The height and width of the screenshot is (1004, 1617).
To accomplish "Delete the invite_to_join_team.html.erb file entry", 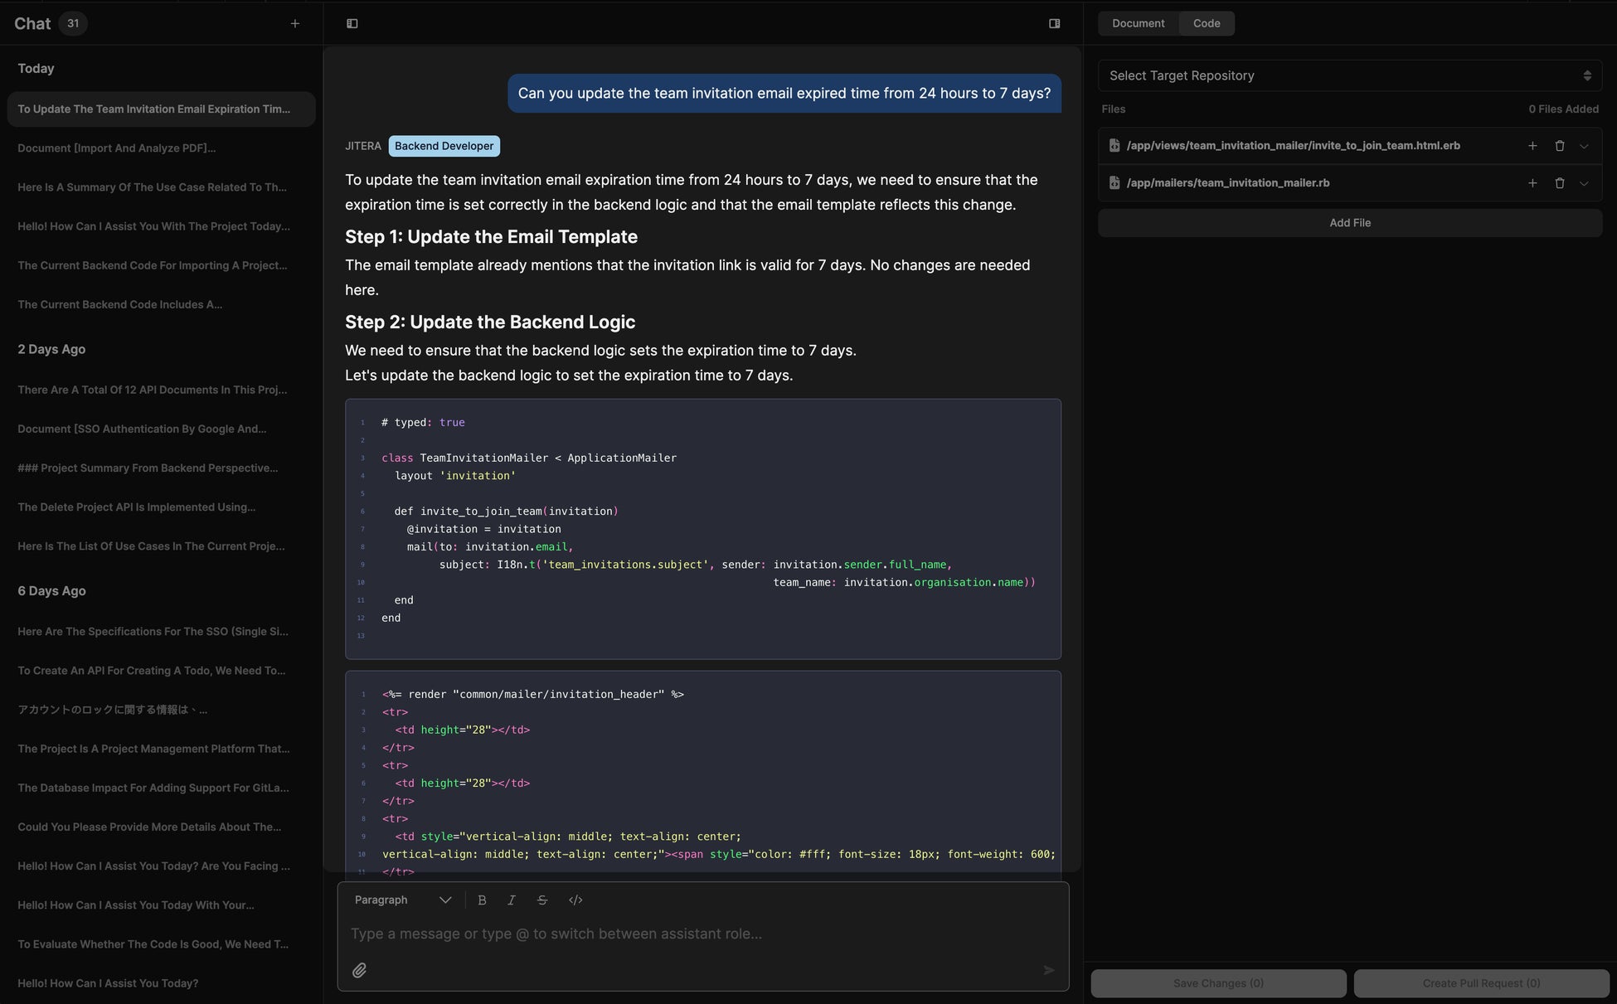I will tap(1559, 146).
